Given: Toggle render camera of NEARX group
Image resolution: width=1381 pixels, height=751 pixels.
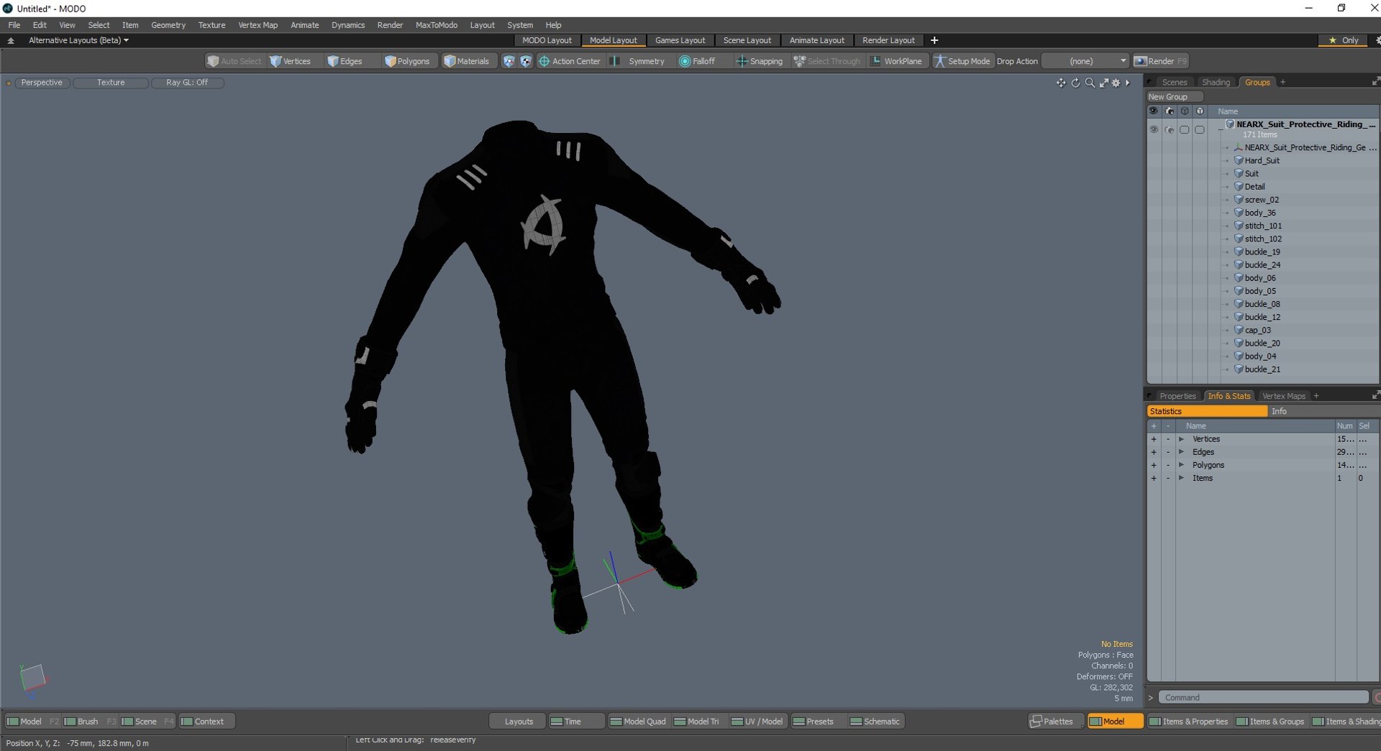Looking at the screenshot, I should [x=1169, y=129].
